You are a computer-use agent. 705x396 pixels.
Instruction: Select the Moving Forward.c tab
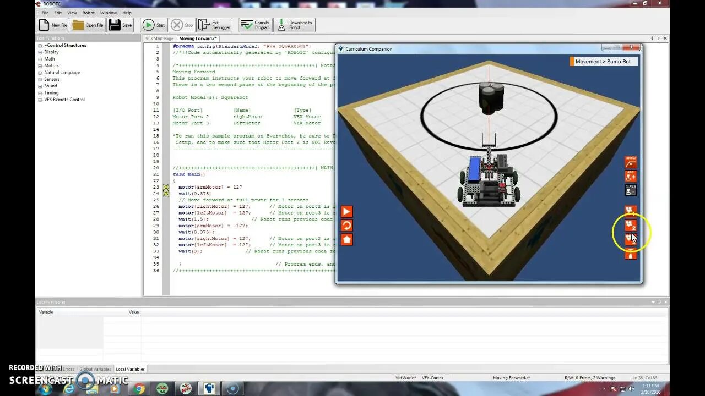pyautogui.click(x=198, y=38)
